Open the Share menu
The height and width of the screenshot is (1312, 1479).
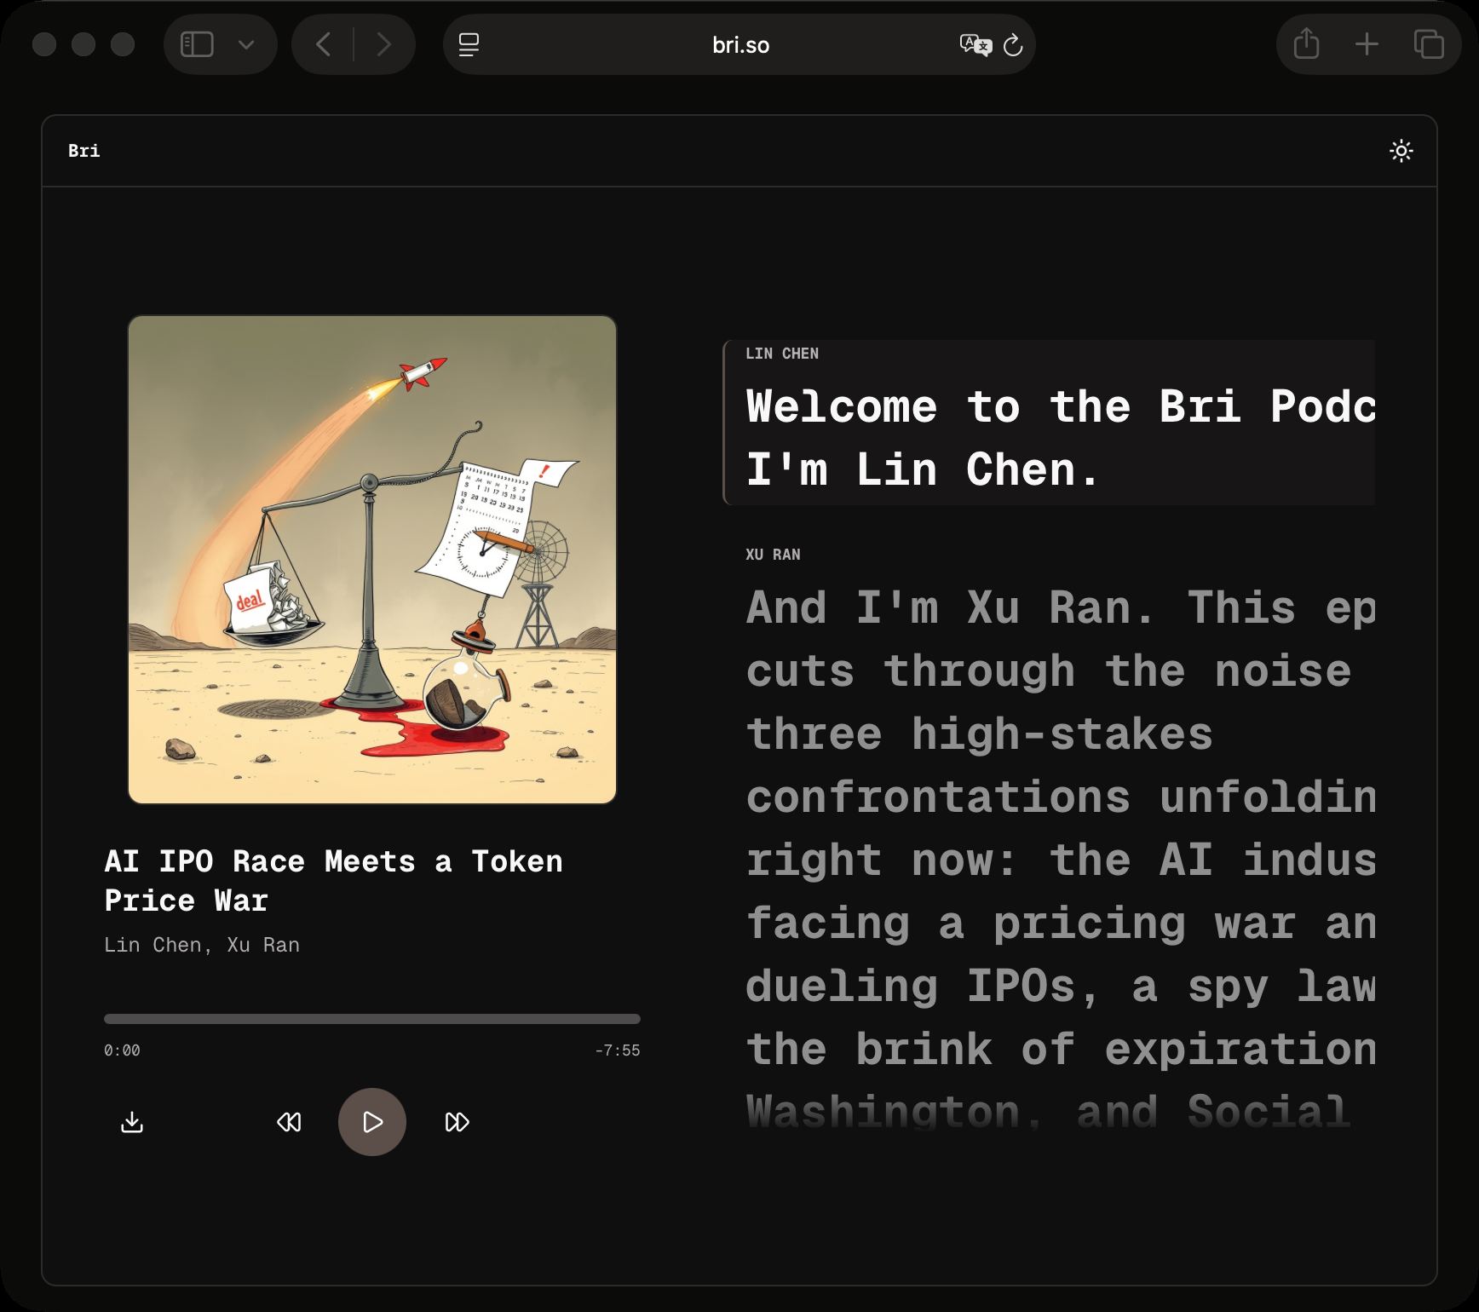click(1306, 44)
